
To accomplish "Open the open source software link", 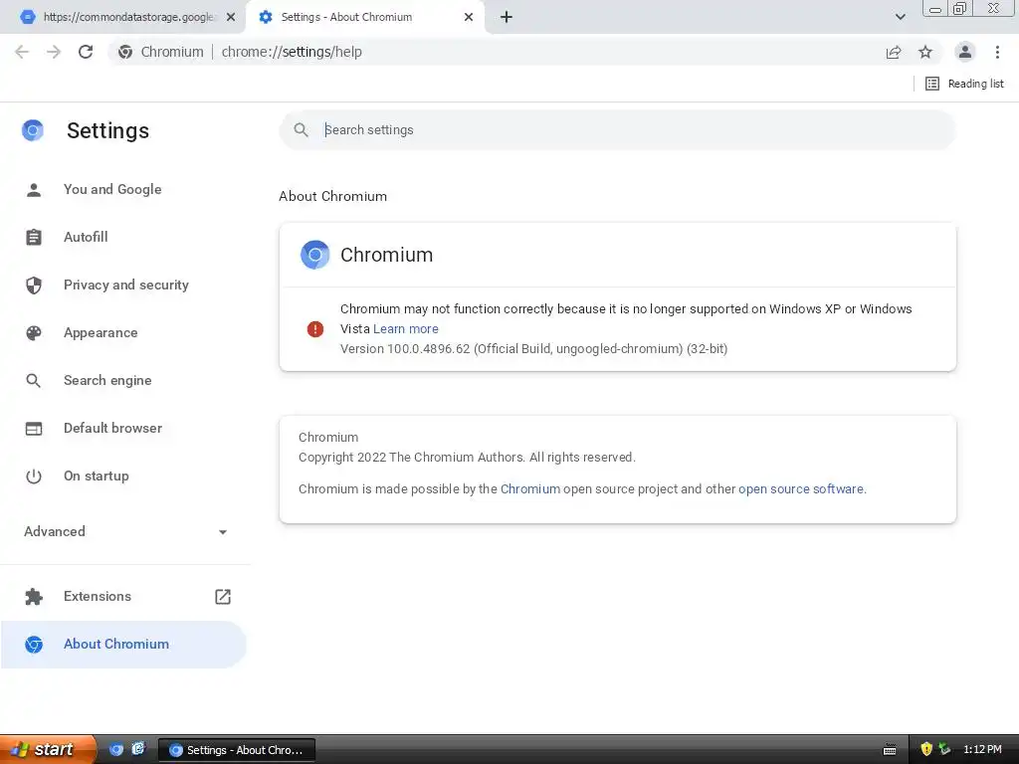I will point(801,489).
